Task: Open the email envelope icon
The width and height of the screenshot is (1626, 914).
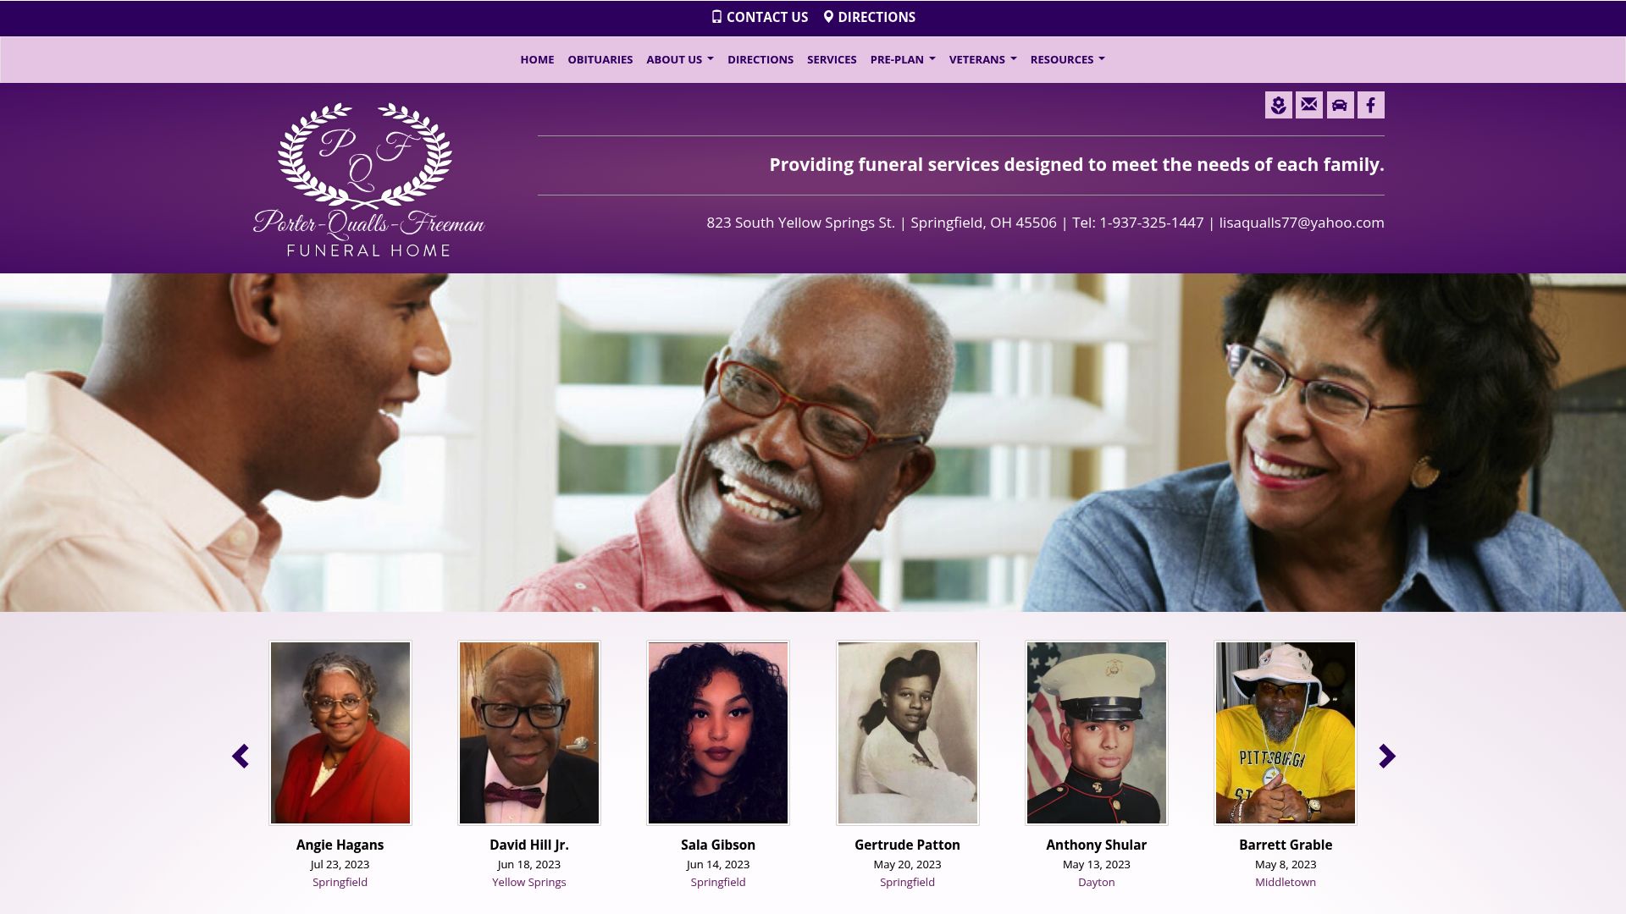Action: tap(1309, 105)
